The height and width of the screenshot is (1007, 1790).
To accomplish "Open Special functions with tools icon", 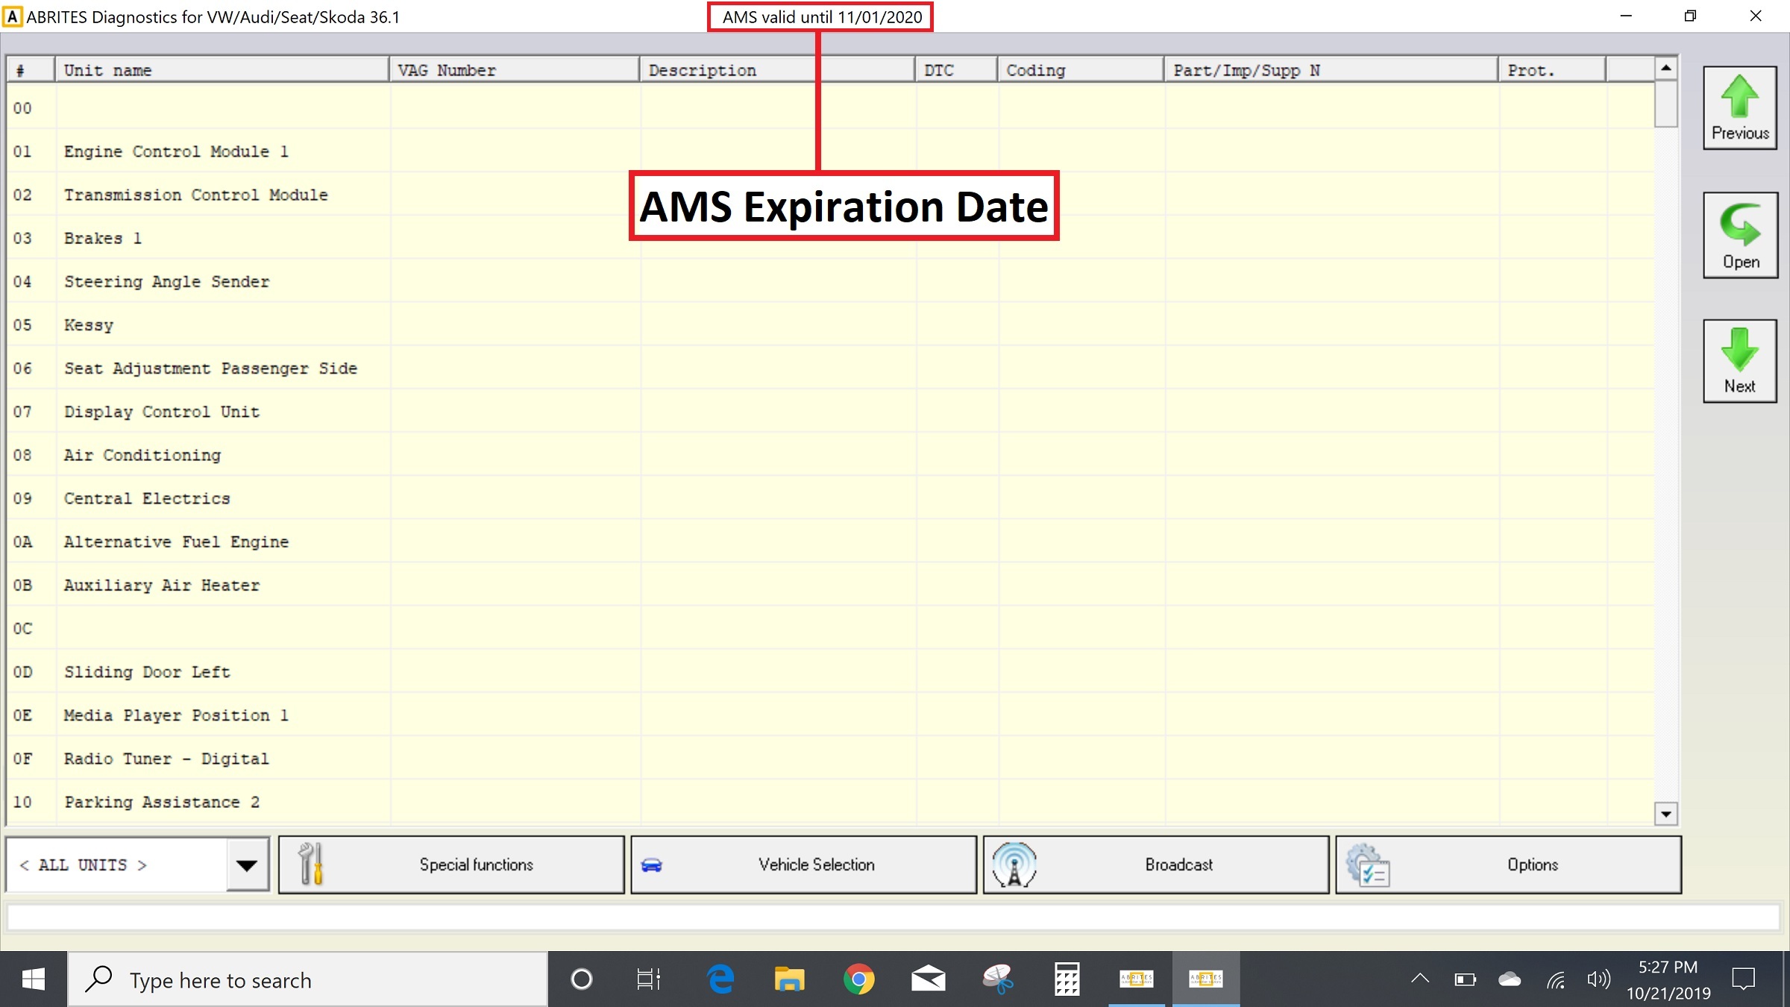I will click(451, 865).
